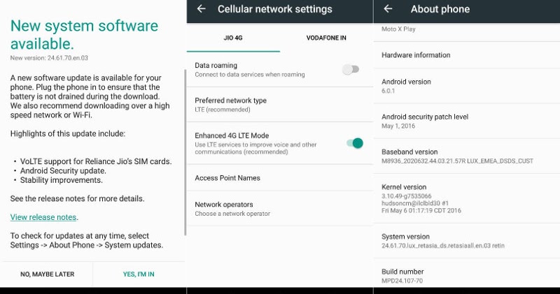Image resolution: width=560 pixels, height=294 pixels.
Task: Open Preferred network type setting
Action: click(x=279, y=105)
